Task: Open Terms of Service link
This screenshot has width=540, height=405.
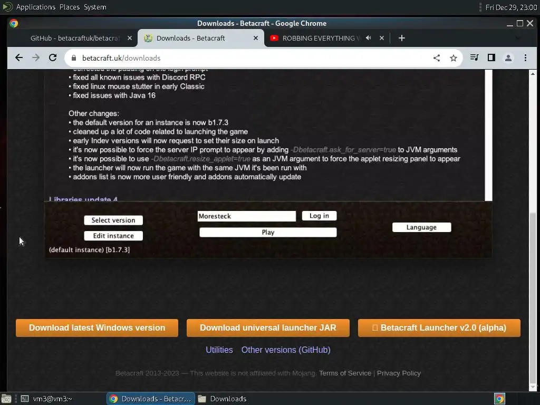Action: (345, 373)
